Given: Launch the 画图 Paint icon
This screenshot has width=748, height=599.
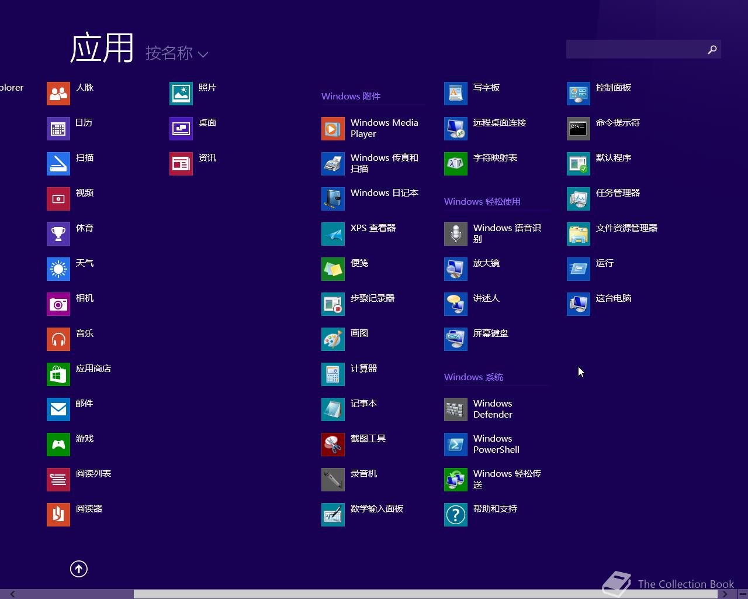Looking at the screenshot, I should [x=333, y=339].
